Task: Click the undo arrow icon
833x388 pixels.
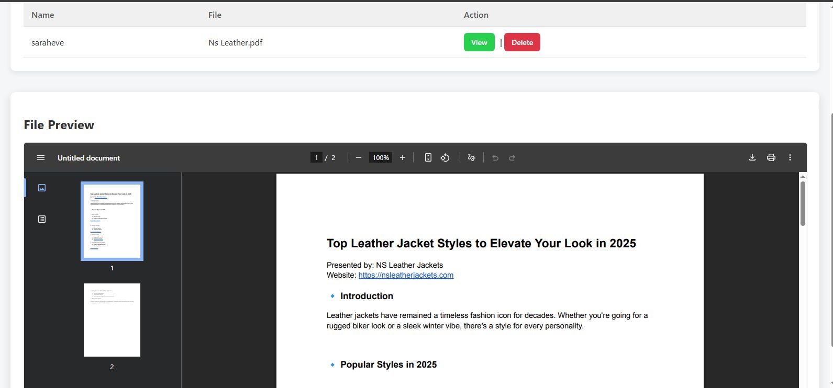Action: pos(495,158)
